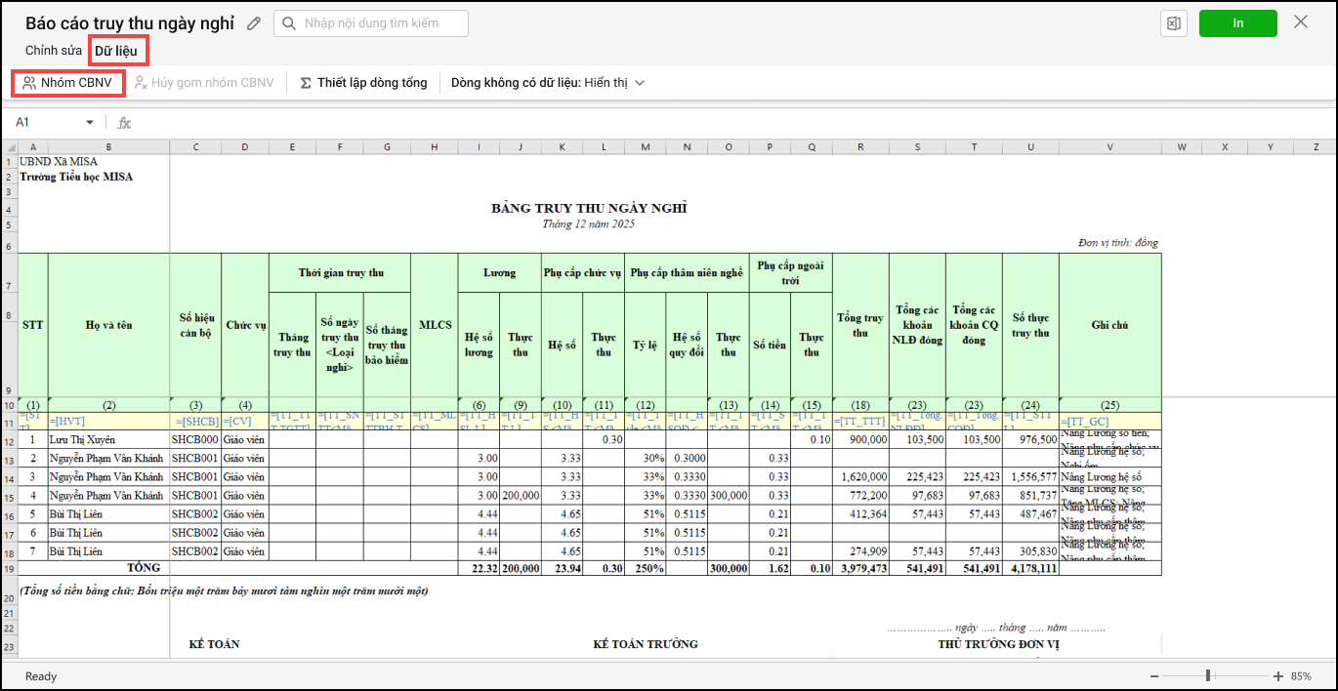The image size is (1338, 691).
Task: Switch to the Chỉnh sửa tab
Action: [x=54, y=50]
